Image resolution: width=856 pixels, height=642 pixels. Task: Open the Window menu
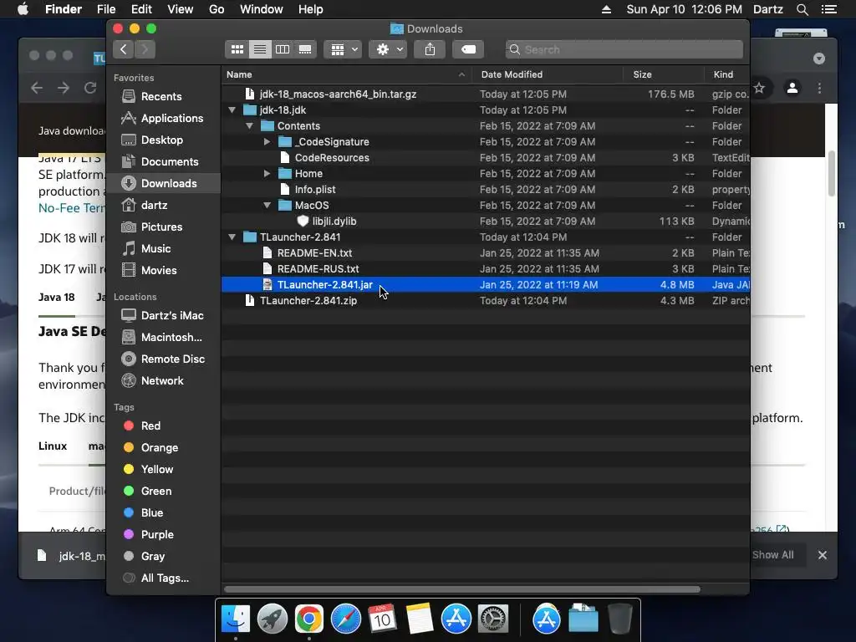pyautogui.click(x=261, y=9)
